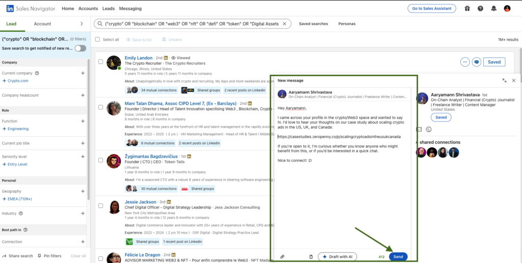Open Messaging in the top navigation
The height and width of the screenshot is (263, 522).
coord(130,9)
